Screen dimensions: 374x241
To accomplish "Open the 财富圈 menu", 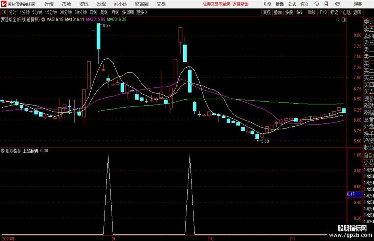I will pyautogui.click(x=142, y=4).
